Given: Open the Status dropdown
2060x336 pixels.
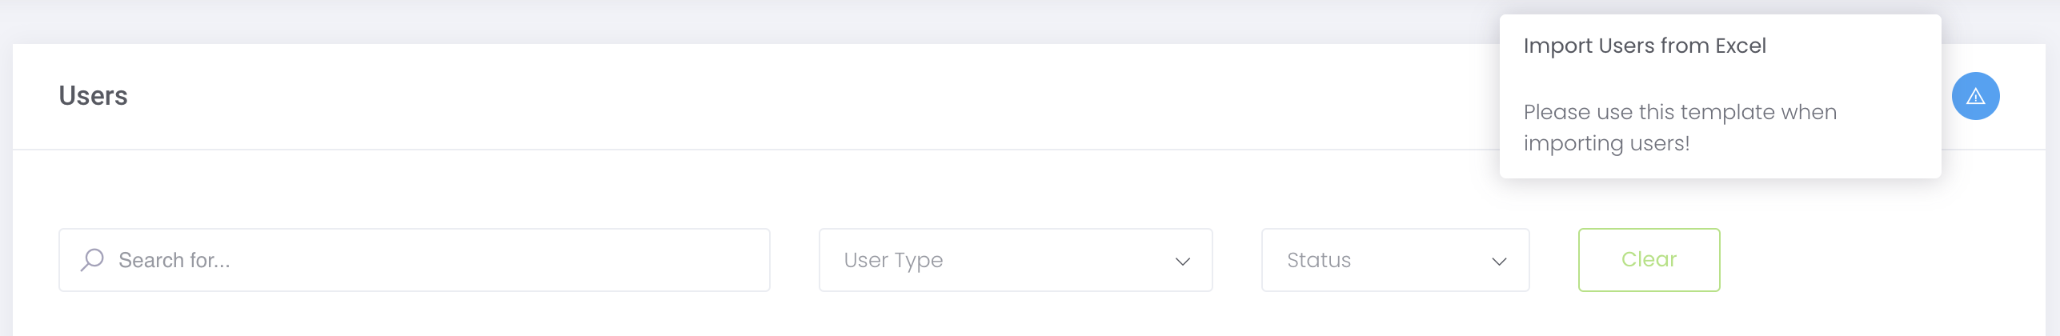Looking at the screenshot, I should click(1395, 260).
